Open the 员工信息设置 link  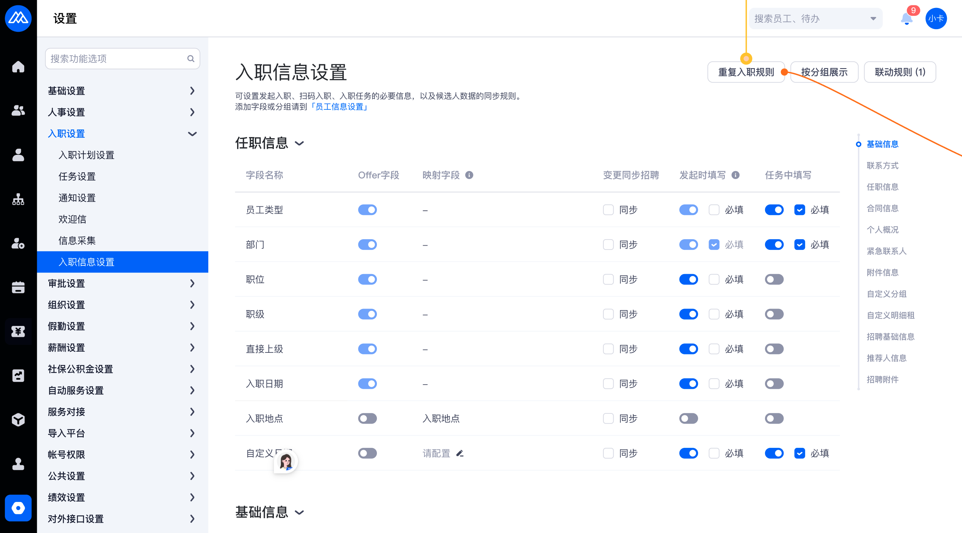[339, 107]
